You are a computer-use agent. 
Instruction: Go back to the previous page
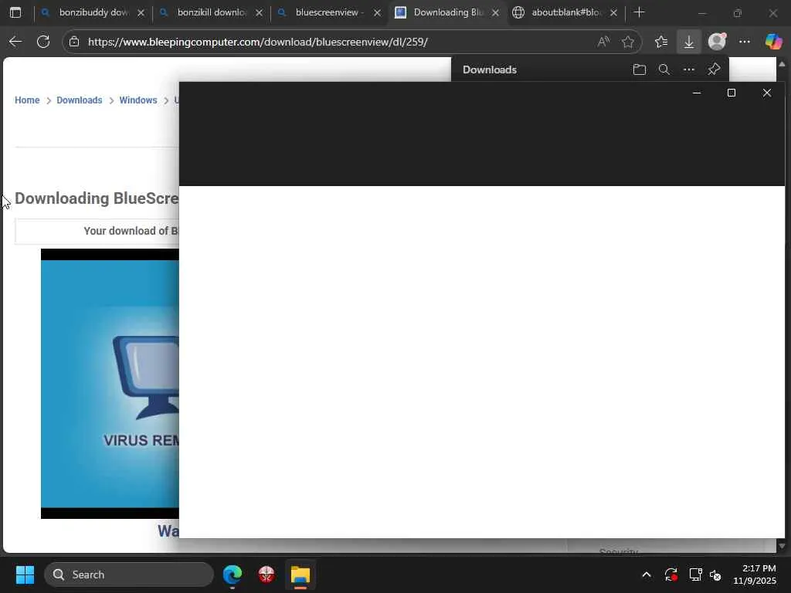[x=15, y=42]
